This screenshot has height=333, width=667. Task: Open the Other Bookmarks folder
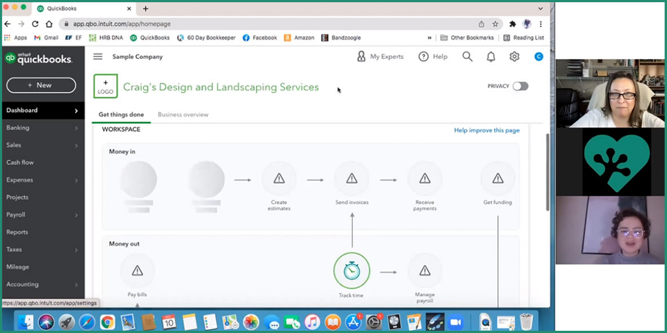click(467, 38)
